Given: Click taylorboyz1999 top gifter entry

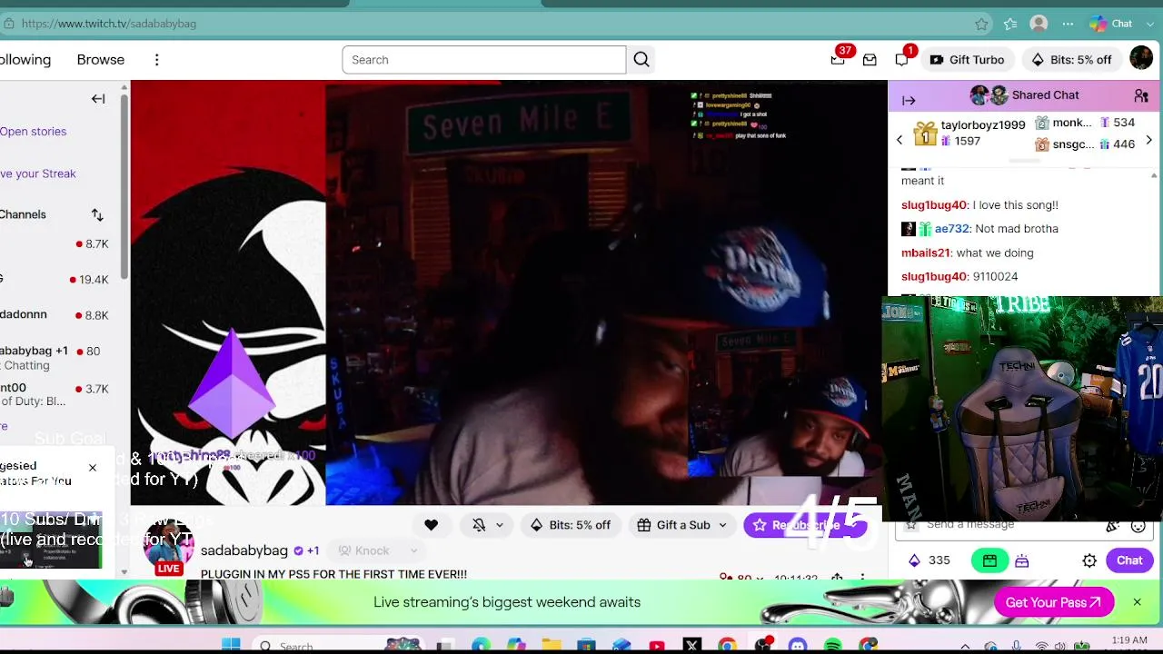Looking at the screenshot, I should 969,133.
